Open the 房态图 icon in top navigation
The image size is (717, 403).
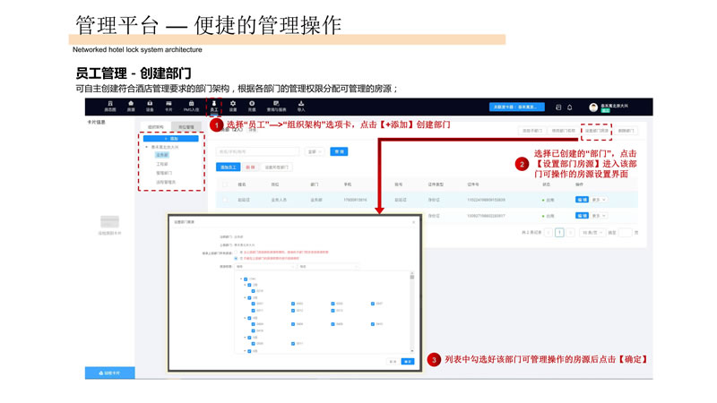pos(110,106)
